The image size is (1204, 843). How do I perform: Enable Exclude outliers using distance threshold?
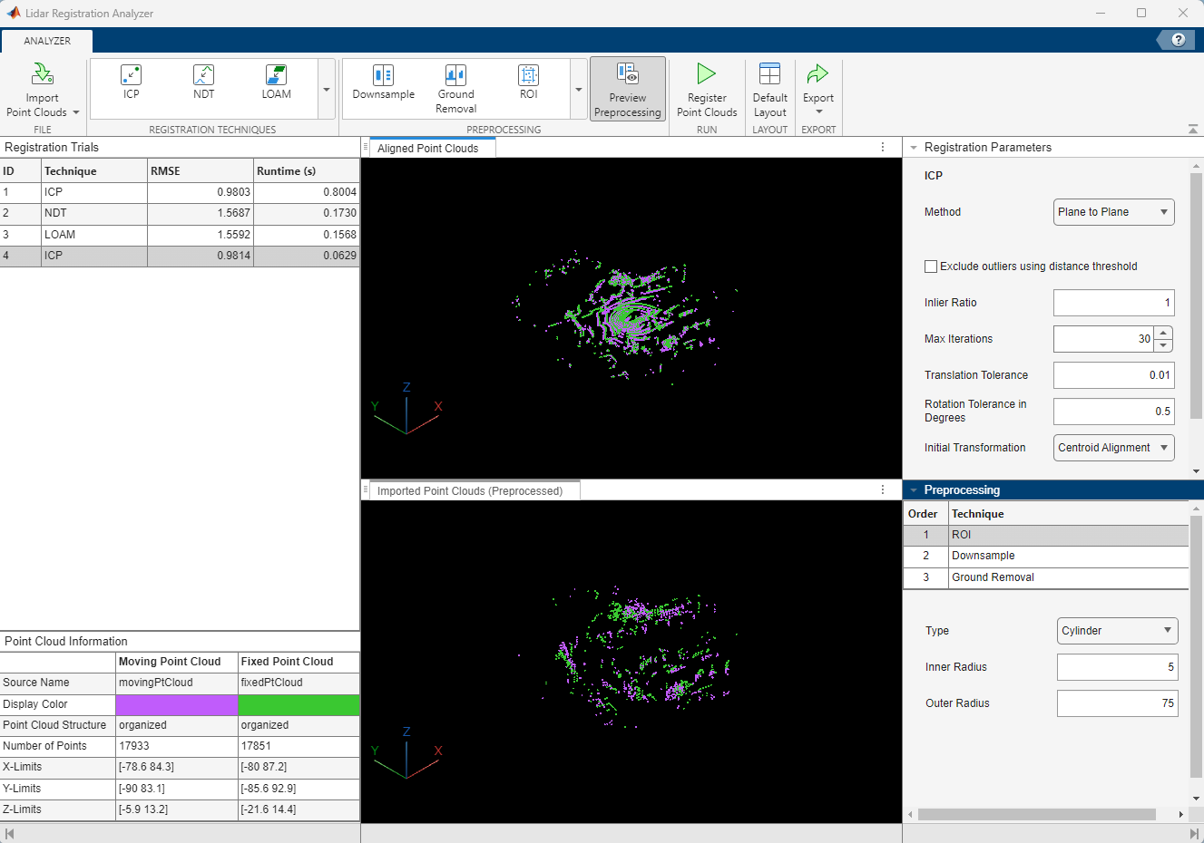point(931,266)
